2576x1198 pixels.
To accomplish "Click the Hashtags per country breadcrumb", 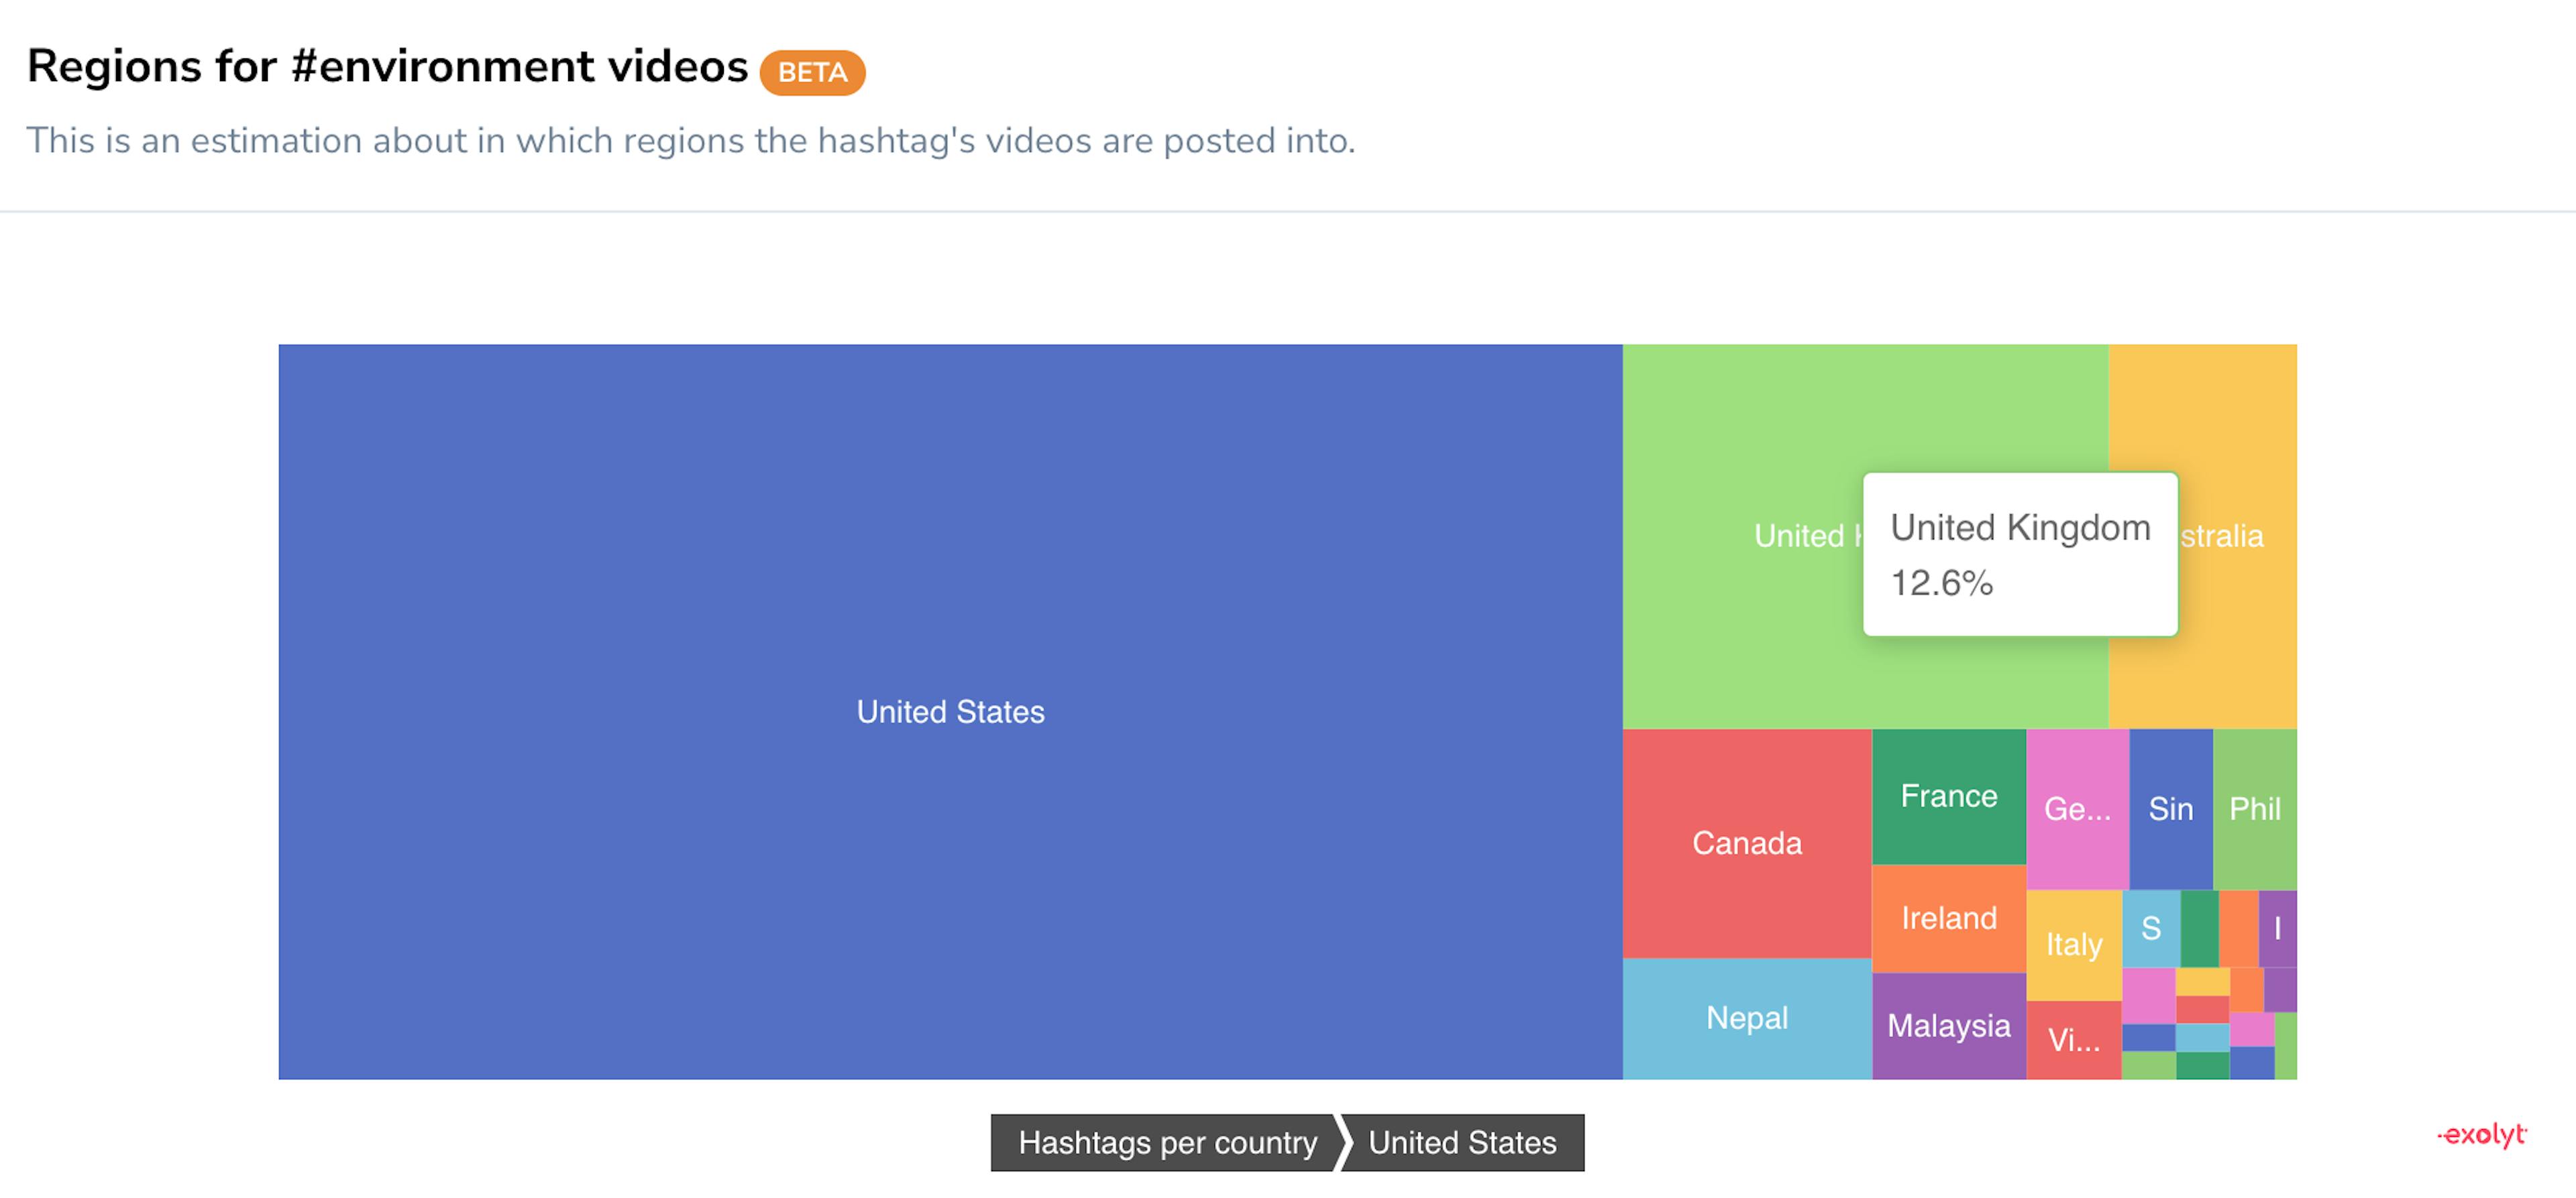I will [1166, 1142].
